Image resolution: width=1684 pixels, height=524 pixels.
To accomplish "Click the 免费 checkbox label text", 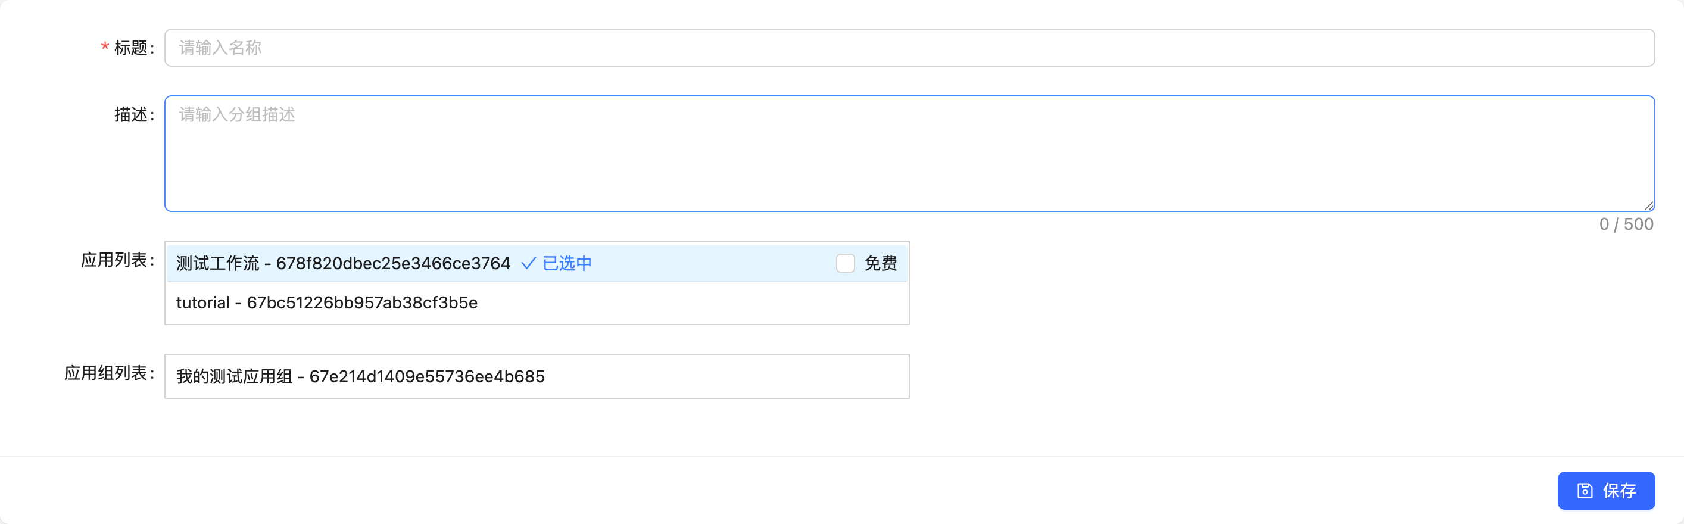I will (x=881, y=263).
